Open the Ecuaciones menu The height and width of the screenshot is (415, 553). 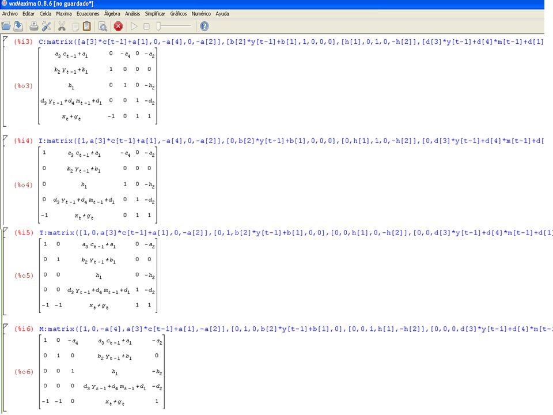coord(88,14)
